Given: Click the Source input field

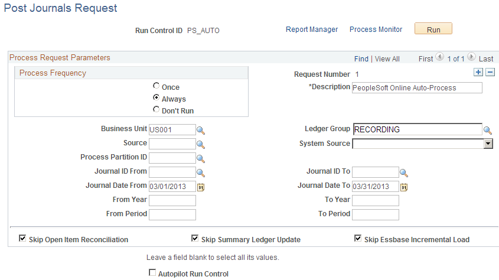Looking at the screenshot, I should (172, 144).
